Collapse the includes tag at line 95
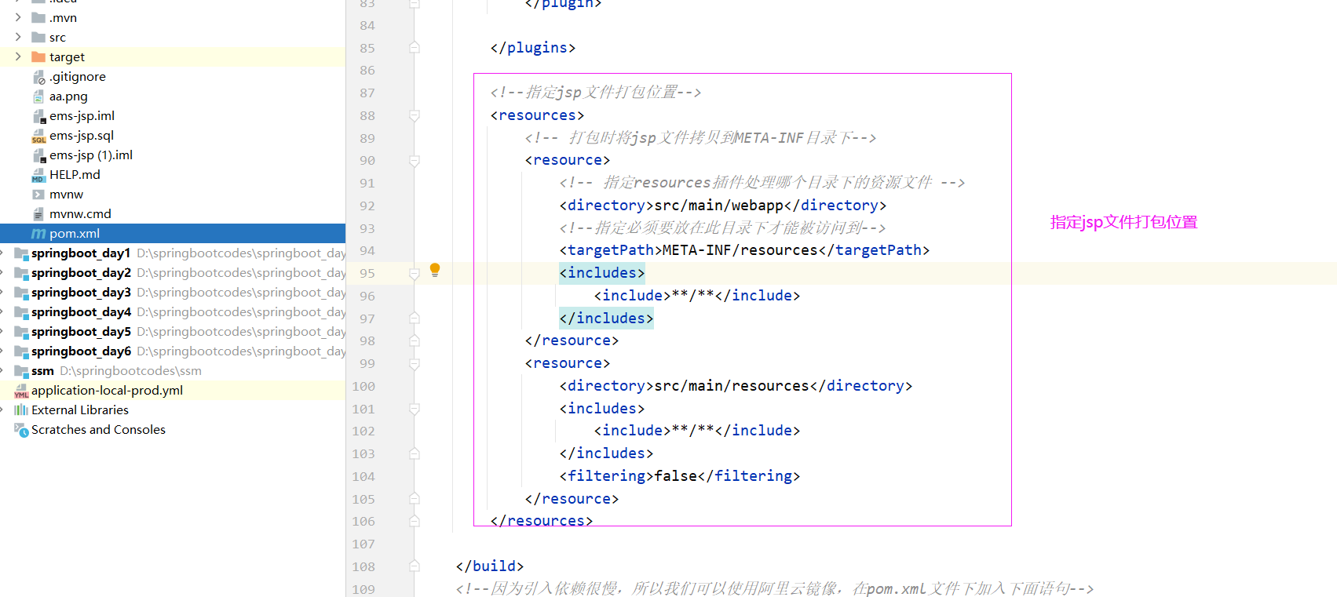This screenshot has width=1337, height=597. [415, 273]
